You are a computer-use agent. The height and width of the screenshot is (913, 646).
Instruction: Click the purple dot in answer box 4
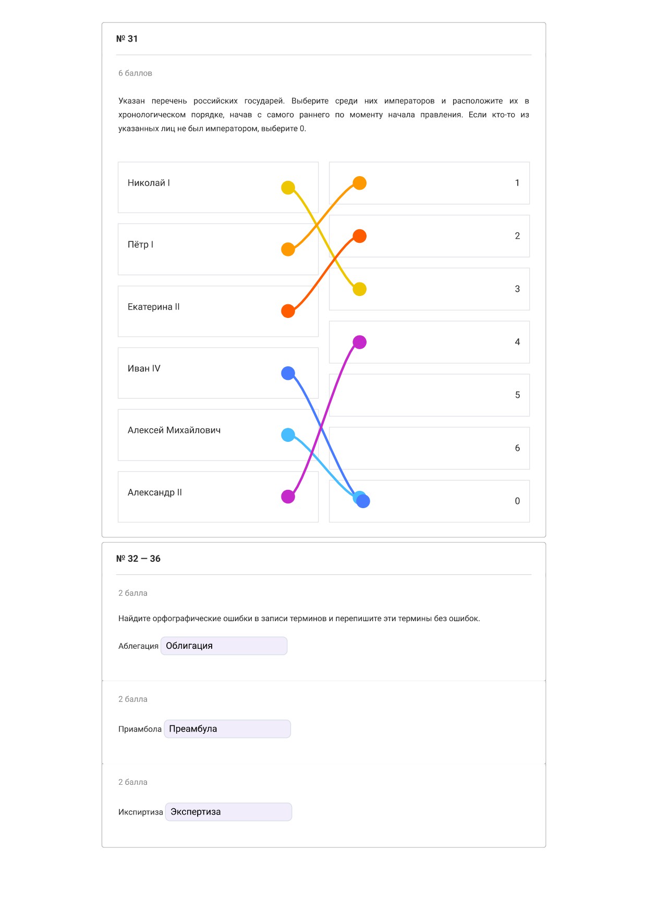(x=359, y=342)
